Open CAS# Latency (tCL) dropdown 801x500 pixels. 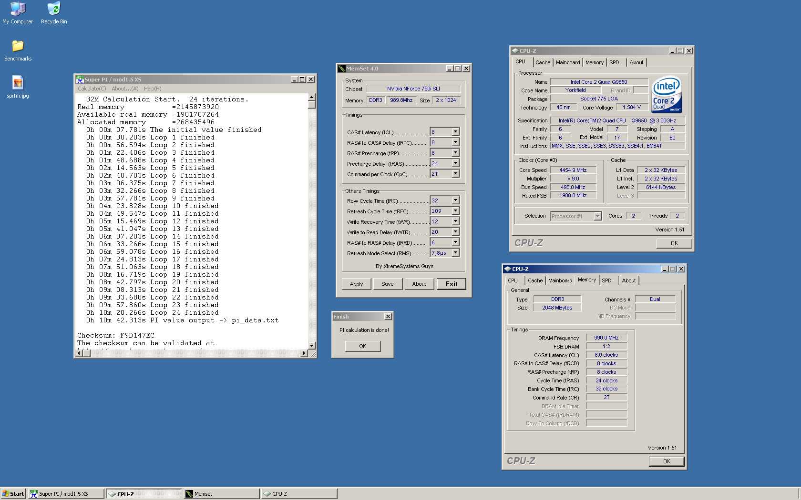point(455,132)
